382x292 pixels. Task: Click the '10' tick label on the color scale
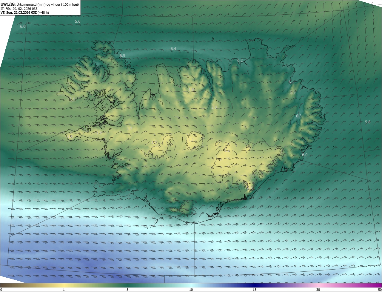tap(191, 290)
